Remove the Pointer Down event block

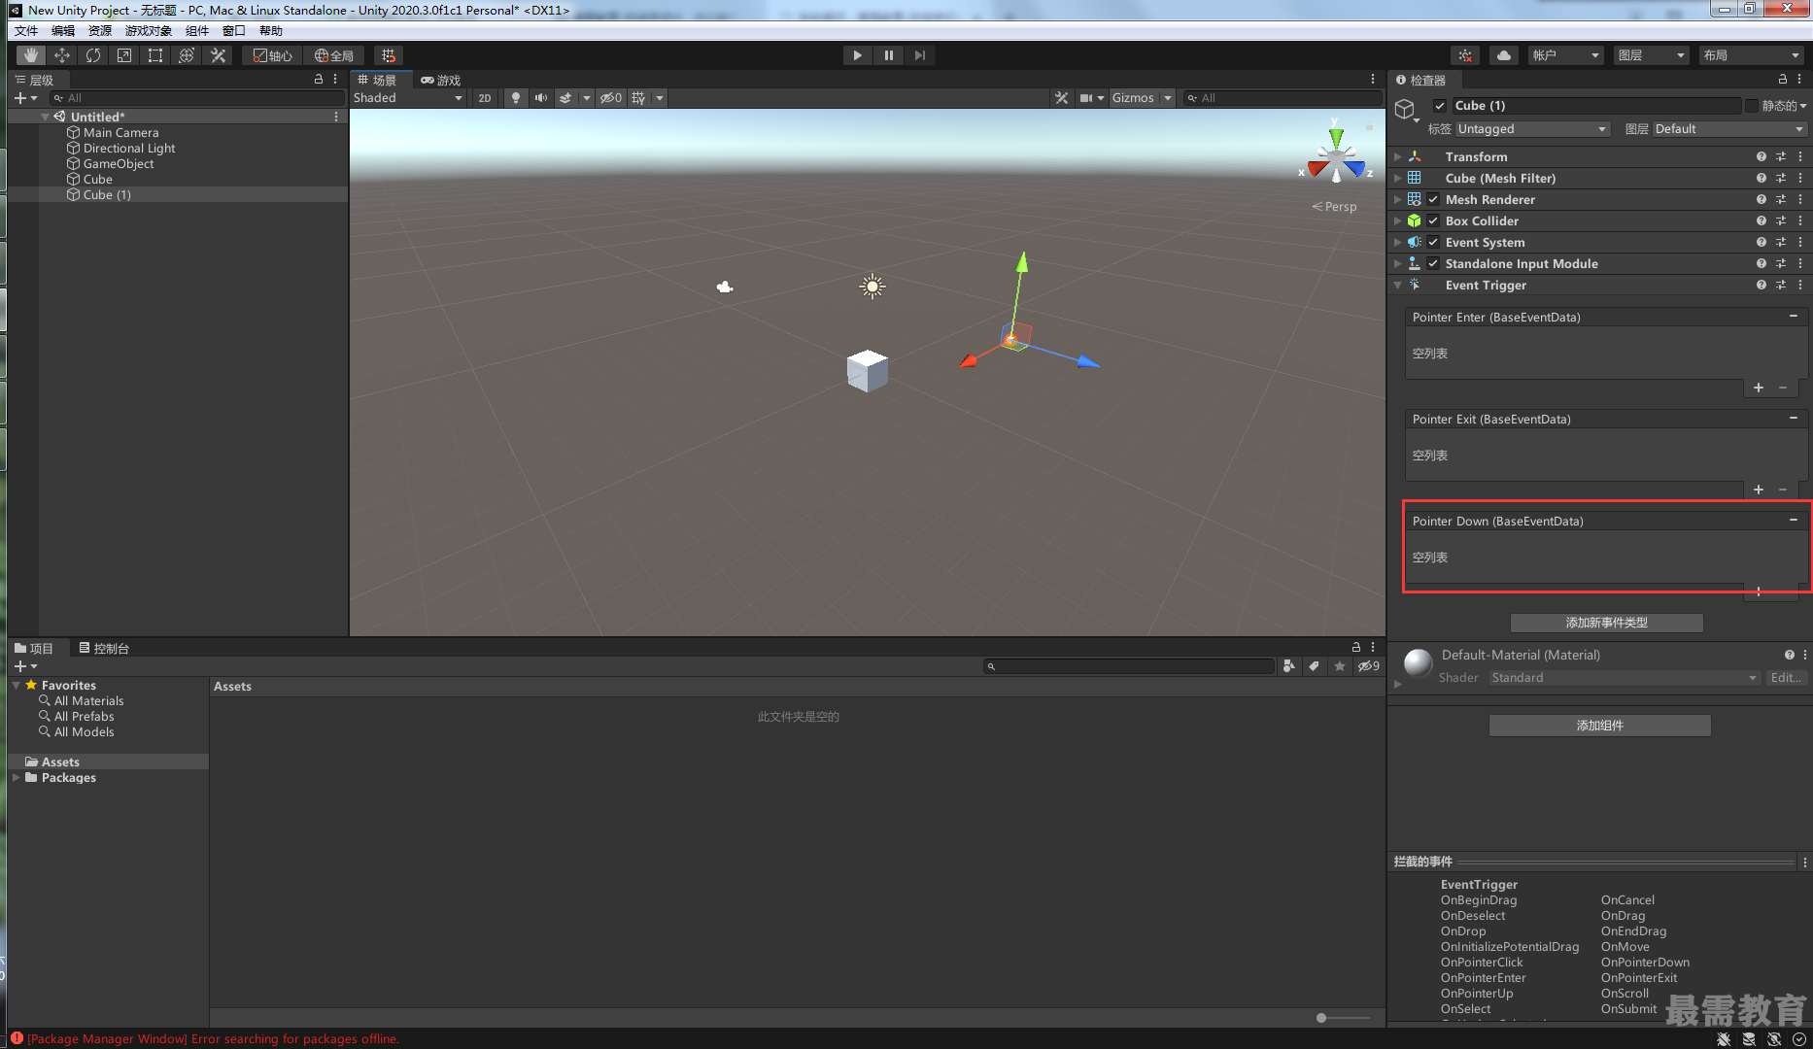[x=1793, y=521]
